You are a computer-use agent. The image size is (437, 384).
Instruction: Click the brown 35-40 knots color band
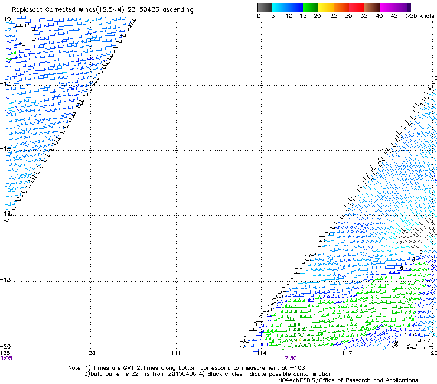click(x=372, y=7)
